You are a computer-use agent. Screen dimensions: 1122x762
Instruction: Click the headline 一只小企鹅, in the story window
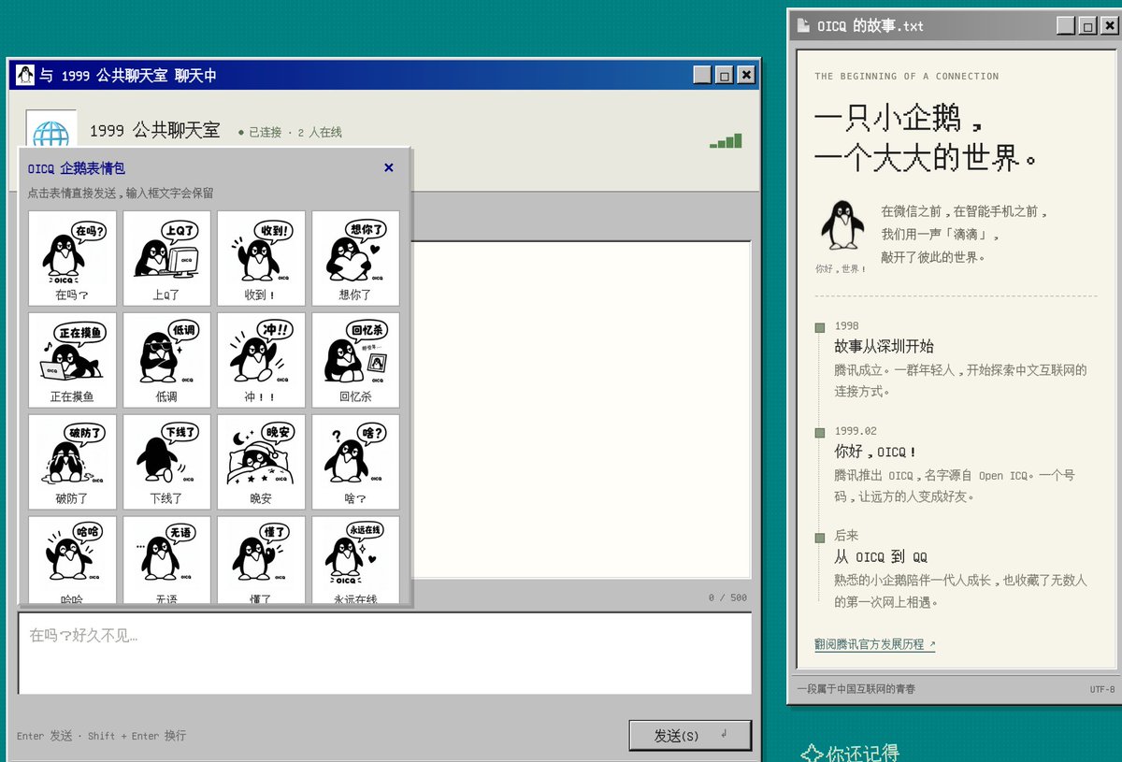click(899, 119)
